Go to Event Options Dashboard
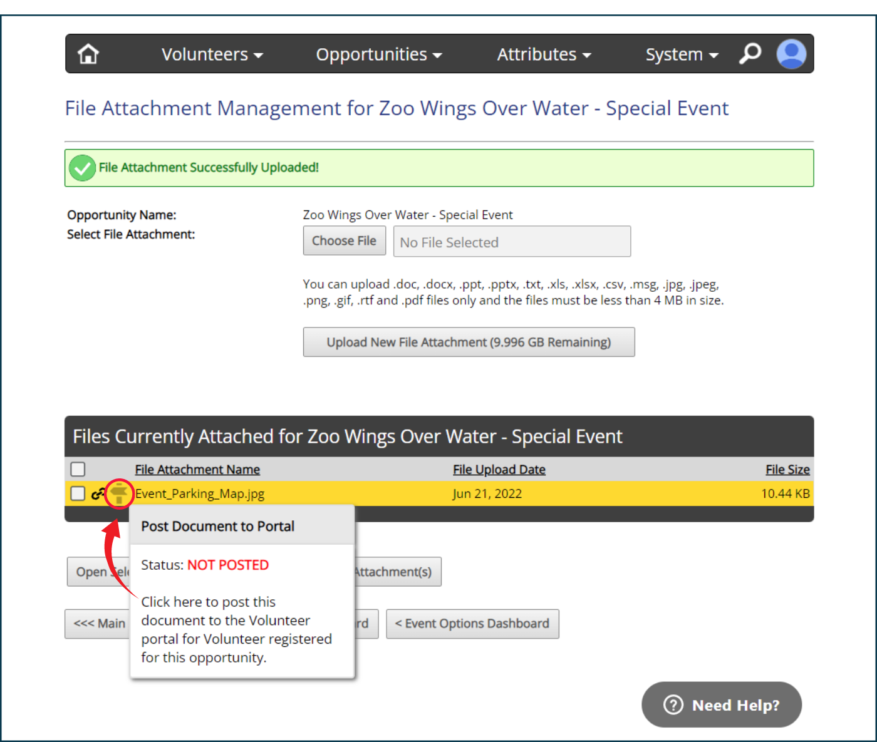 click(x=472, y=624)
